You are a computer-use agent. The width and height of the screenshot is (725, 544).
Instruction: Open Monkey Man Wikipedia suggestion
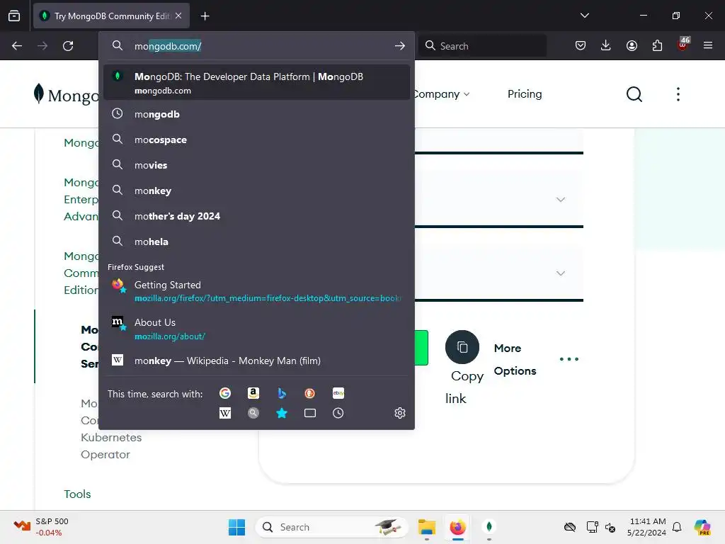pyautogui.click(x=256, y=361)
